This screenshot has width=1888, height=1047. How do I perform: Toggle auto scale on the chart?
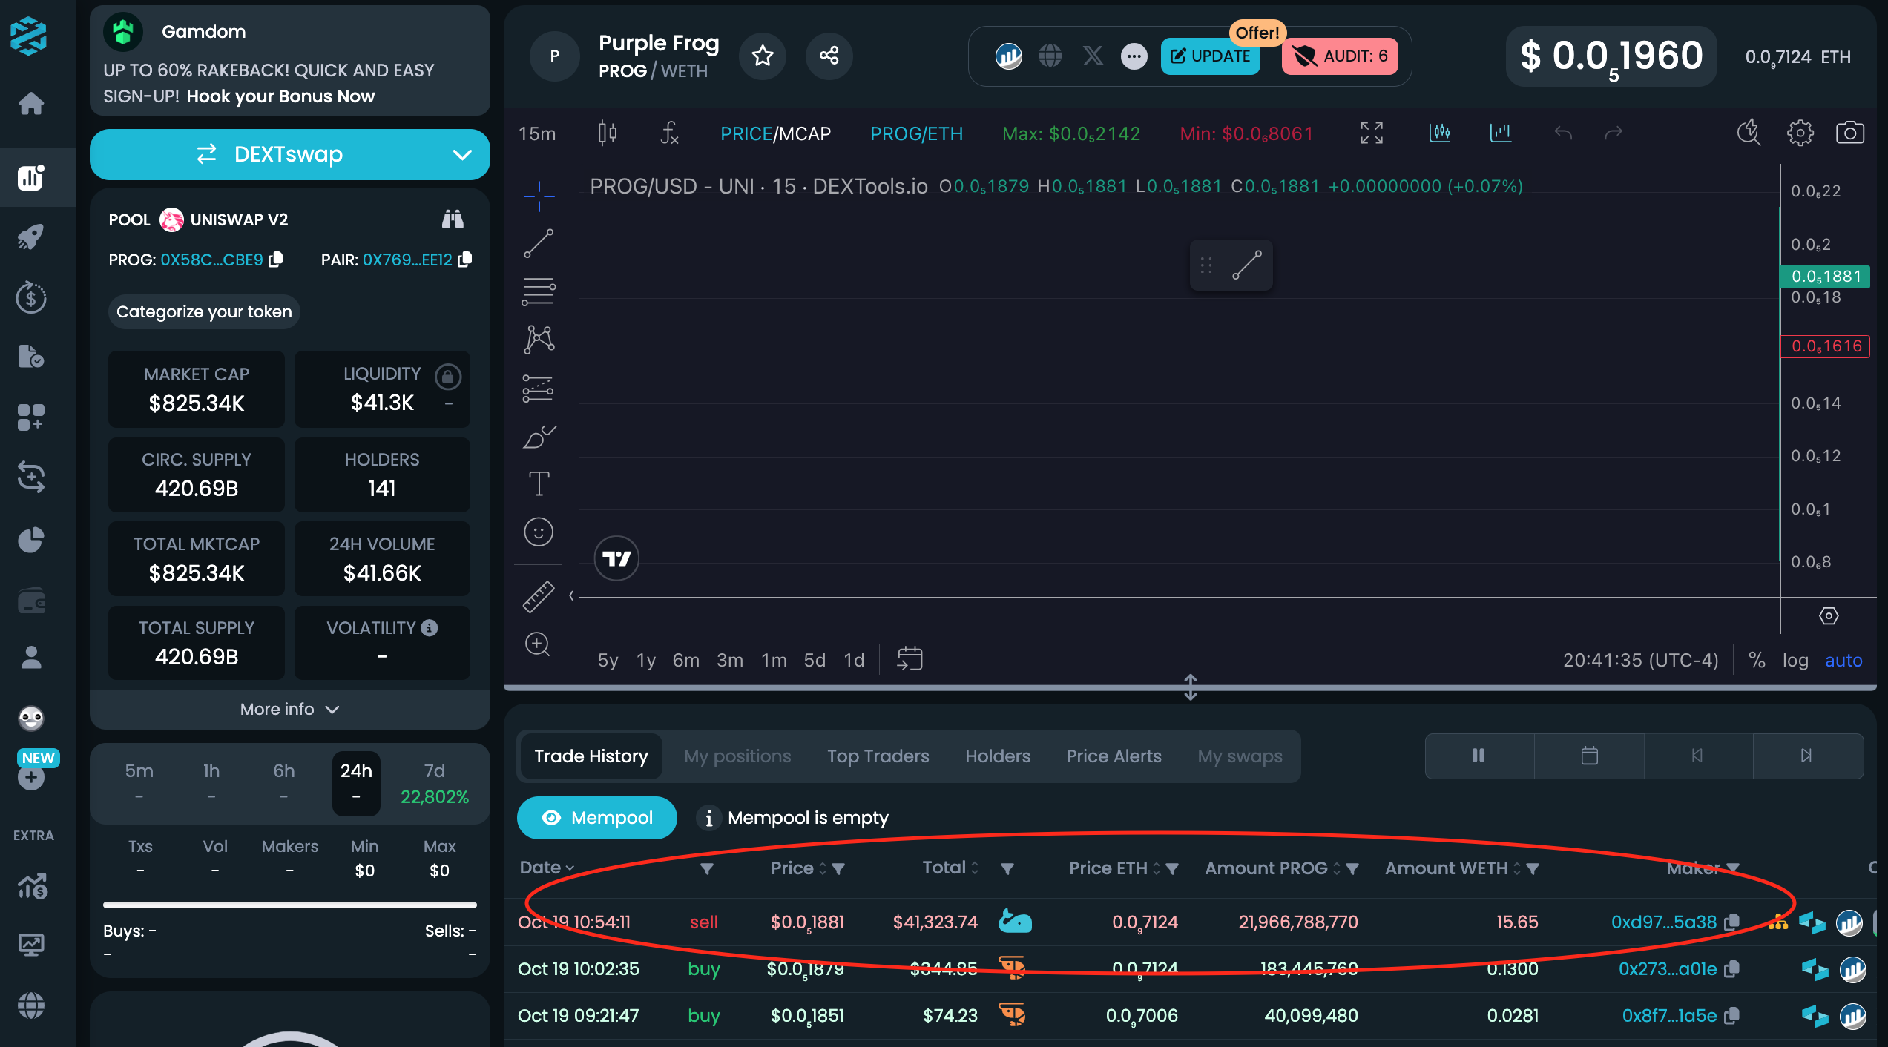pos(1843,660)
